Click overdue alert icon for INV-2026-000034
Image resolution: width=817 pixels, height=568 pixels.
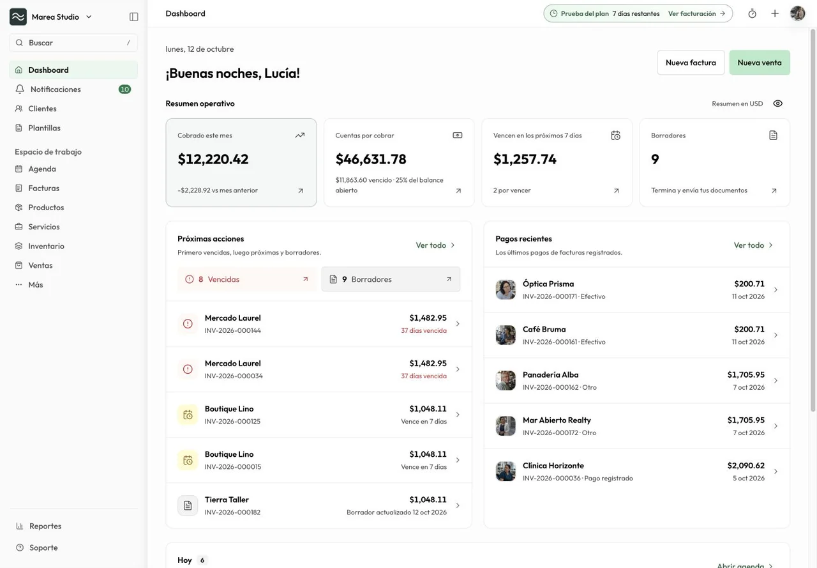point(188,369)
